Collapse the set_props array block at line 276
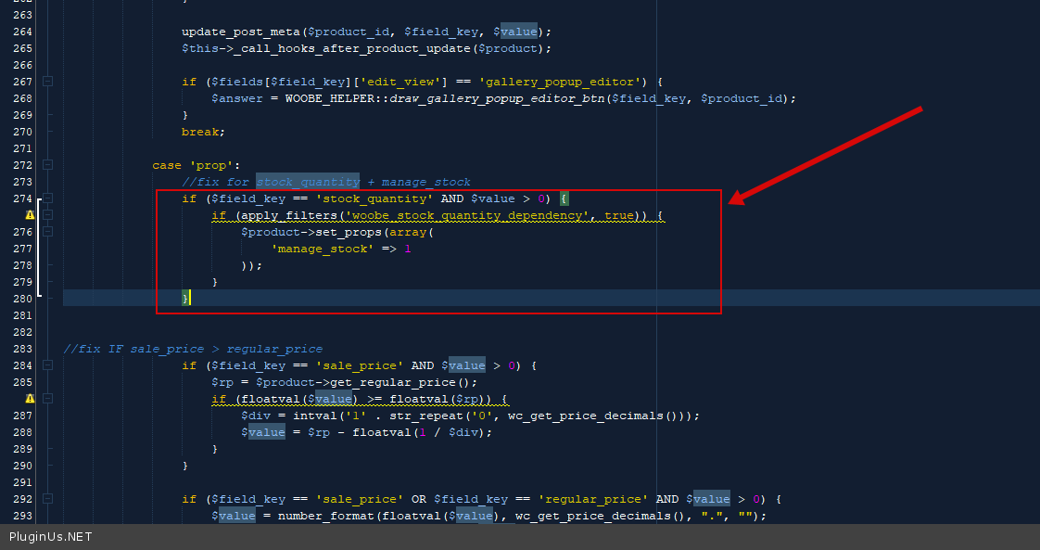1040x550 pixels. click(x=48, y=232)
